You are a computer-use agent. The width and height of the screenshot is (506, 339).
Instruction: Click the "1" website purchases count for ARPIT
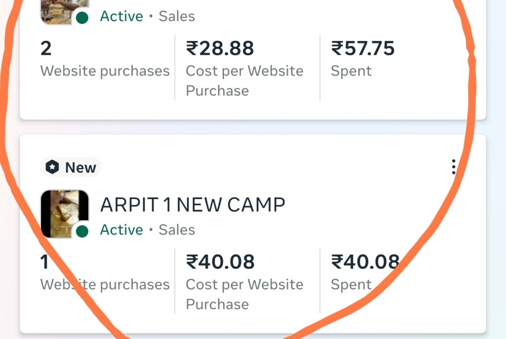pyautogui.click(x=45, y=262)
